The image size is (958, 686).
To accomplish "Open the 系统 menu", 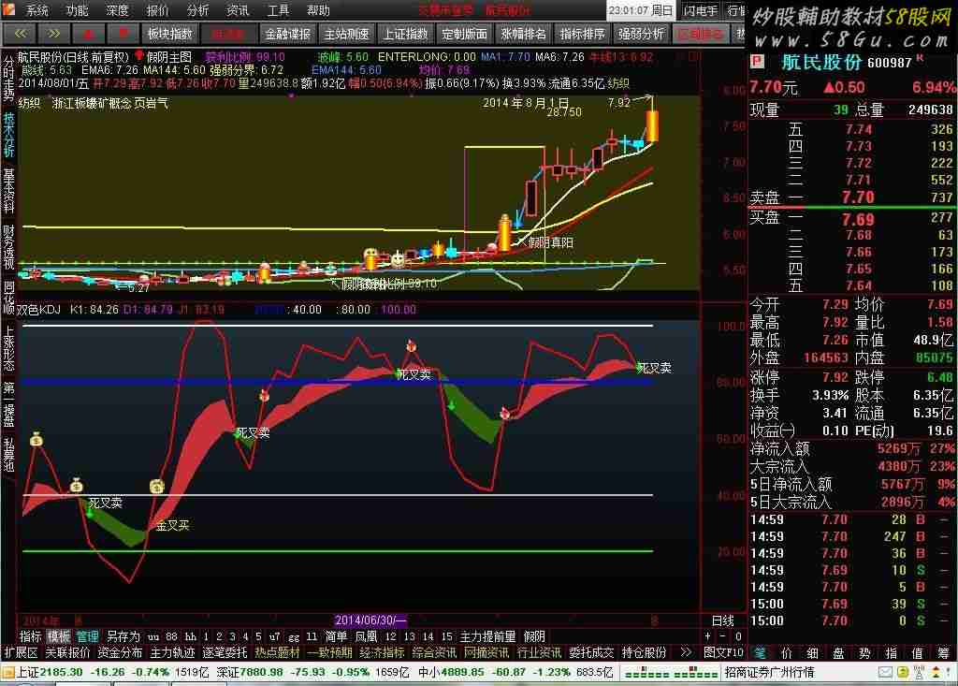I will click(x=36, y=10).
